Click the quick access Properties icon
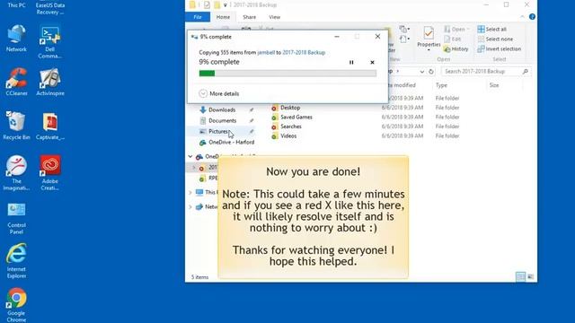575x323 pixels. 207,4
